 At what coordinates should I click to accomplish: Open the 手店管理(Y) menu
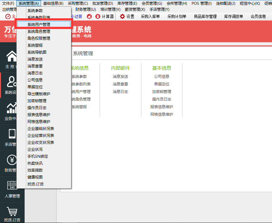click(159, 9)
